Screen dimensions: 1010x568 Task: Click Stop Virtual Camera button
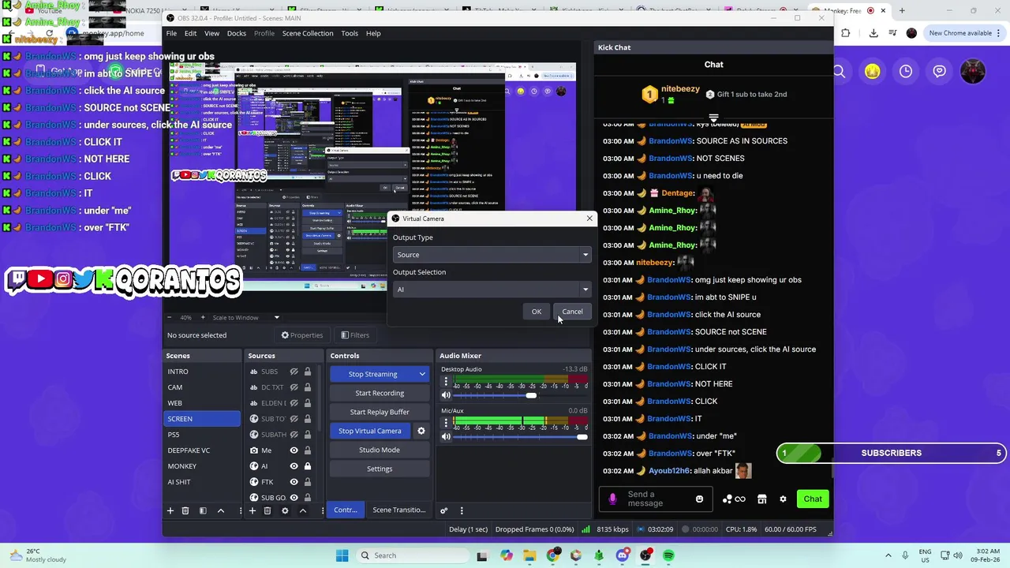[370, 431]
